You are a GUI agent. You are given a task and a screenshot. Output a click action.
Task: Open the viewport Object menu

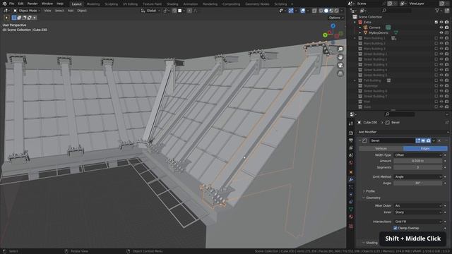pyautogui.click(x=82, y=11)
